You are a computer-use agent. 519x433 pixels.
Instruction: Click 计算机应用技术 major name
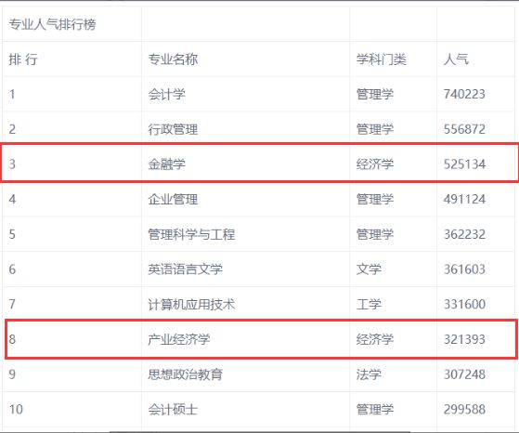click(x=191, y=305)
